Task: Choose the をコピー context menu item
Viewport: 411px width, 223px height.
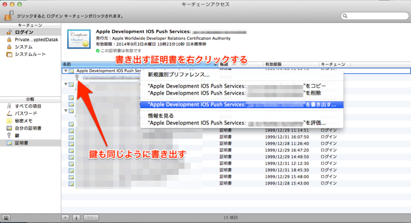Action: click(241, 86)
